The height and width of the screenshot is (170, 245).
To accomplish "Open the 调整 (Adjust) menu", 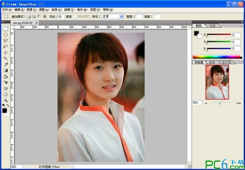I will (44, 10).
